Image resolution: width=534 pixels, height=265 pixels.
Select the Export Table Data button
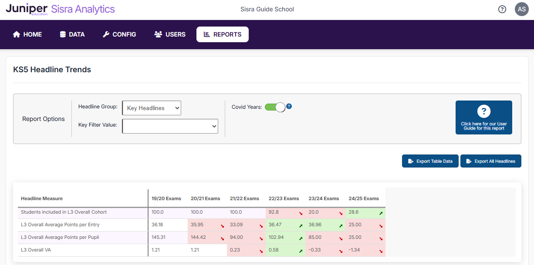point(430,161)
